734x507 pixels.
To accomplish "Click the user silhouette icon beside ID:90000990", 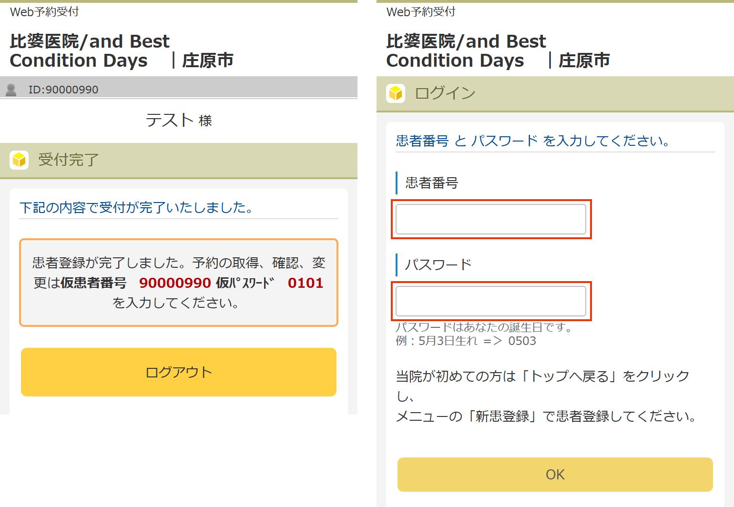I will [x=11, y=90].
